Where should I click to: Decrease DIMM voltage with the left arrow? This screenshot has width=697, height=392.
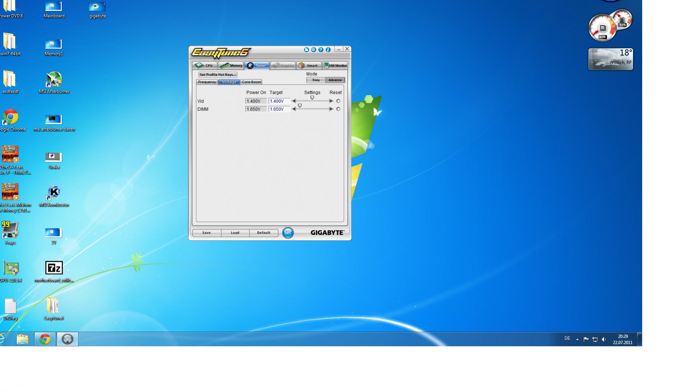coord(294,109)
